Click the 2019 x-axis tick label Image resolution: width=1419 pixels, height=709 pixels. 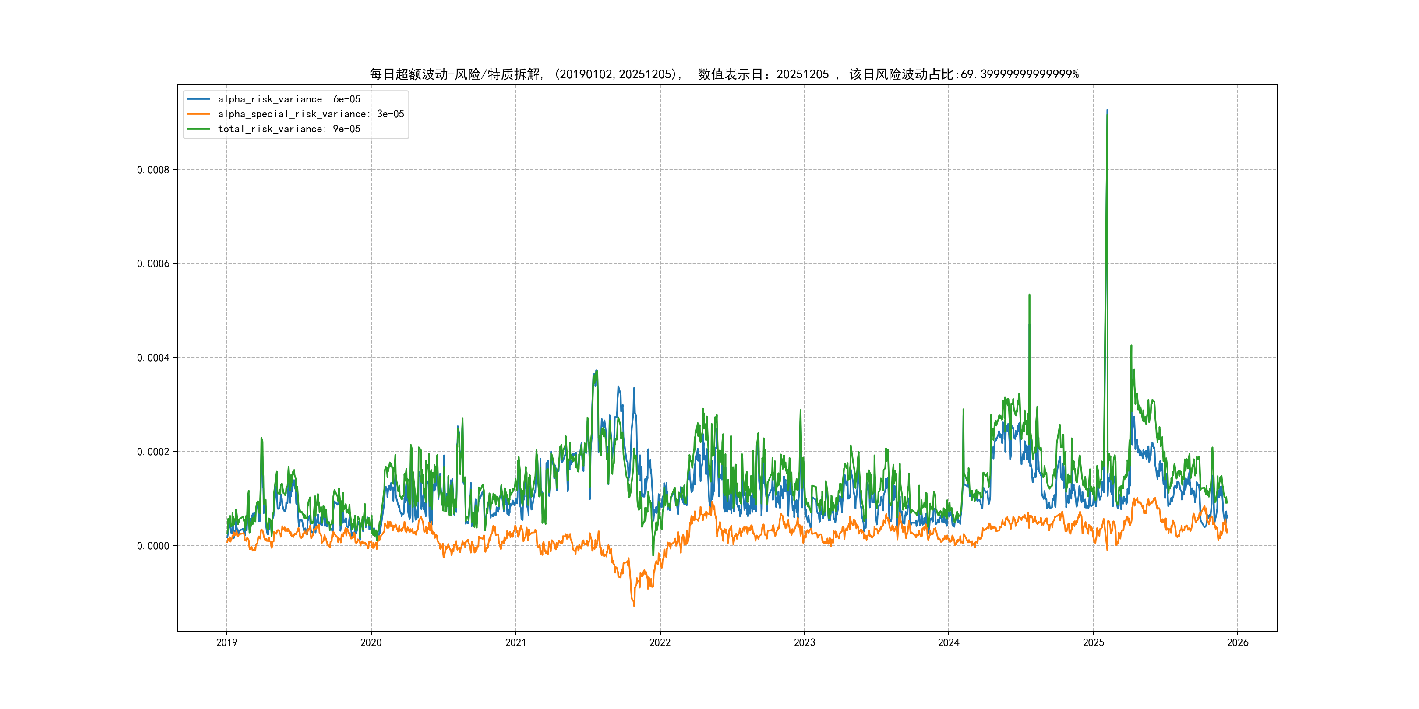pos(226,642)
